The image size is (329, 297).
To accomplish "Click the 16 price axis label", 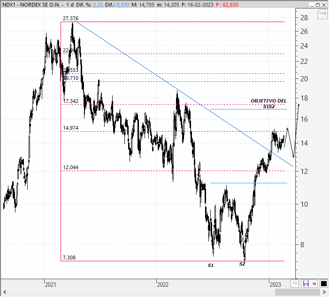I will [x=304, y=119].
